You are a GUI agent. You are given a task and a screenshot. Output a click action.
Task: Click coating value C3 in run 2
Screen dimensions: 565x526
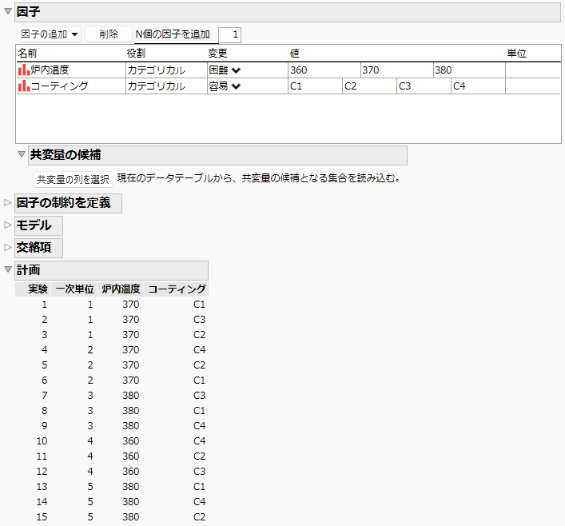click(199, 320)
